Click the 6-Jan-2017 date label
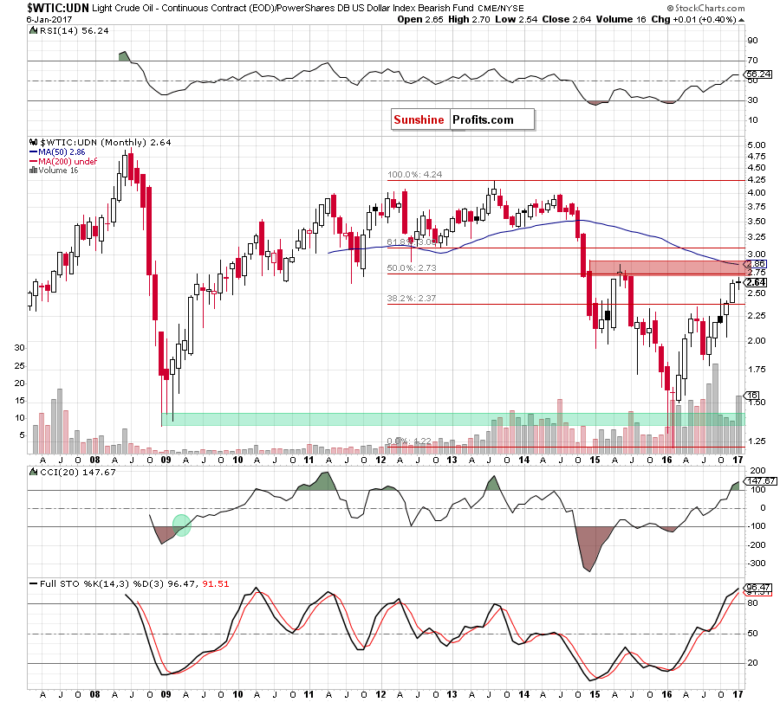Viewport: 780px width, 702px height. tap(49, 19)
